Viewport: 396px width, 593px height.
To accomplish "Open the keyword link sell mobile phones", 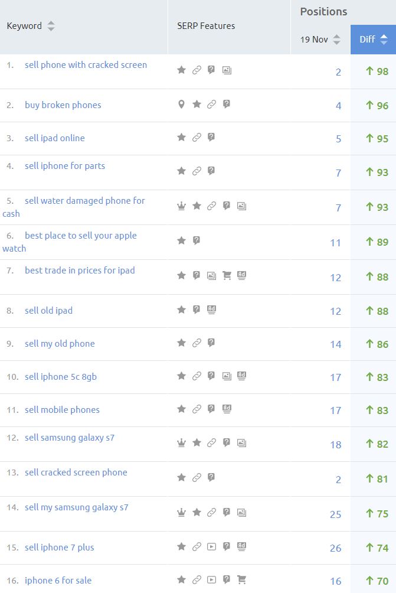I will (x=62, y=410).
